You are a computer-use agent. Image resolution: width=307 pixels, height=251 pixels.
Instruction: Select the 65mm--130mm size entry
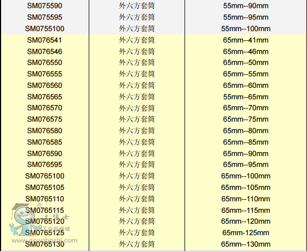[245, 244]
